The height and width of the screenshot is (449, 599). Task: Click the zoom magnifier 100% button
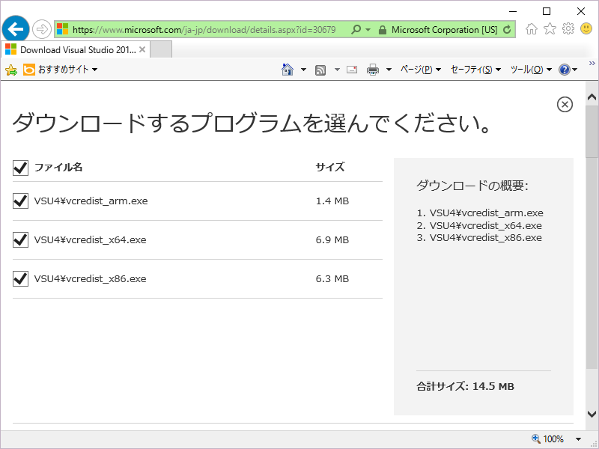click(548, 439)
